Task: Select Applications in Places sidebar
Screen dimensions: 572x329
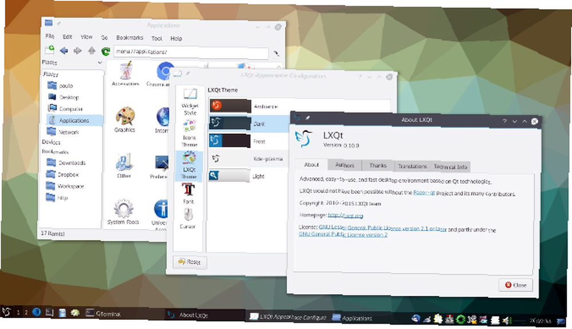Action: (74, 120)
